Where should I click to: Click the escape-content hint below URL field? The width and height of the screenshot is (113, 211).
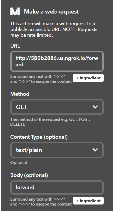(x=41, y=79)
